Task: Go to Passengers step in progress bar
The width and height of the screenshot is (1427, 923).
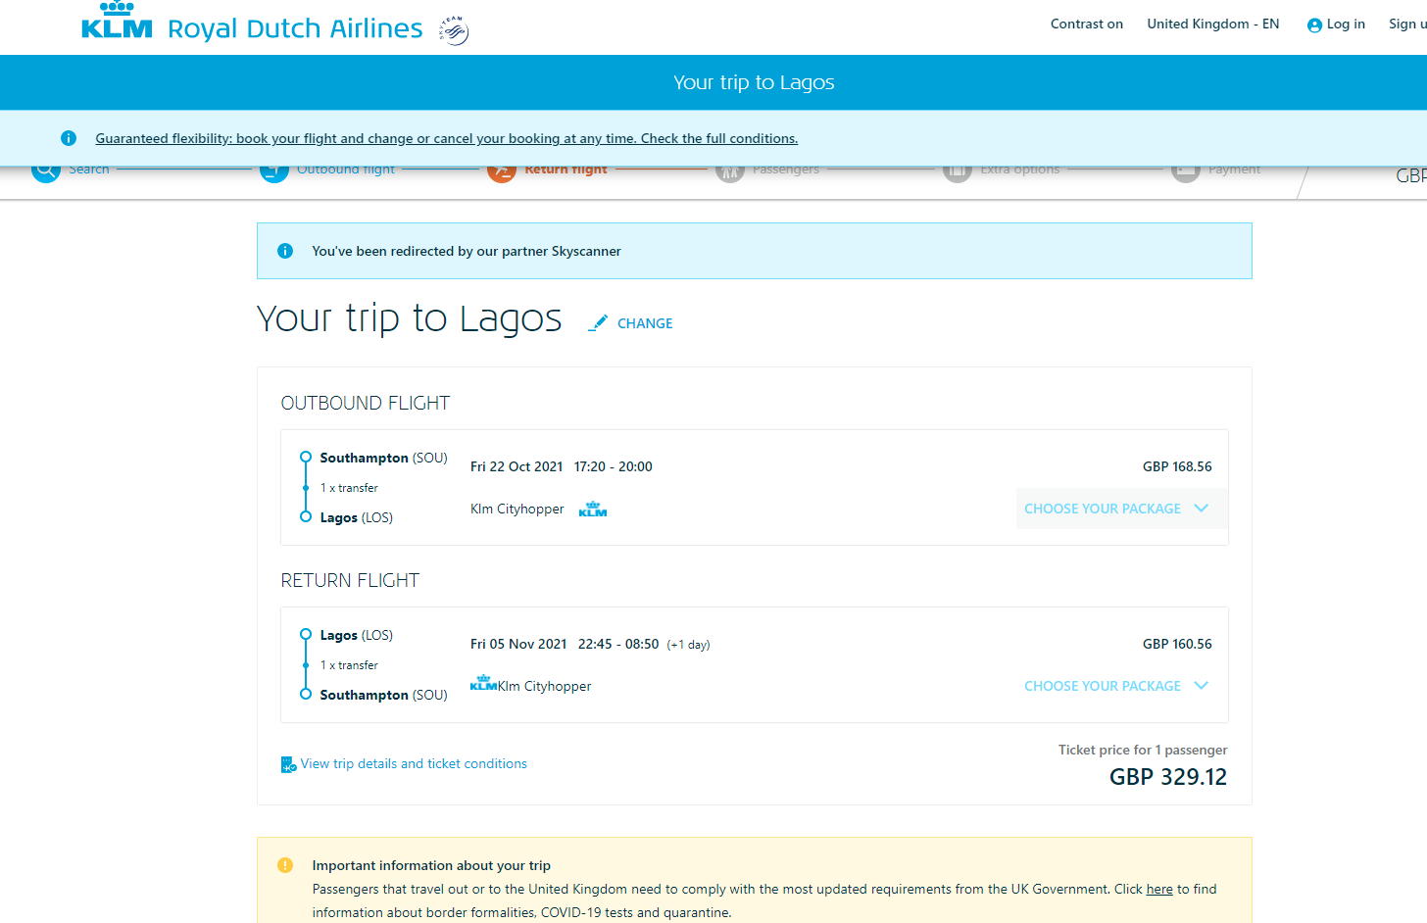Action: tap(785, 170)
